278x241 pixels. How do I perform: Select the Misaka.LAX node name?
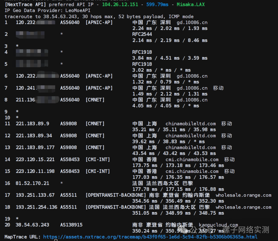(191, 5)
